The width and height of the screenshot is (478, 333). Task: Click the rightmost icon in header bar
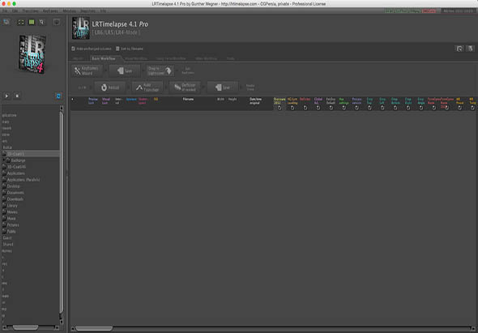pos(471,49)
